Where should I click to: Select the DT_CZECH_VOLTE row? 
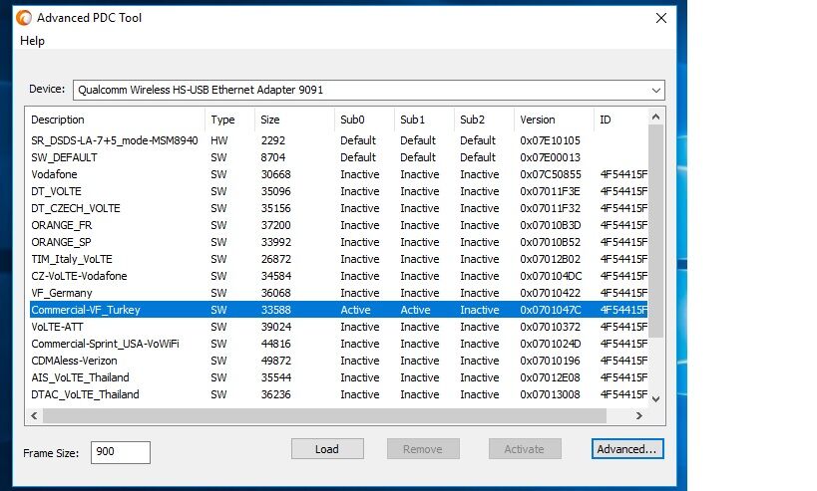[338, 208]
